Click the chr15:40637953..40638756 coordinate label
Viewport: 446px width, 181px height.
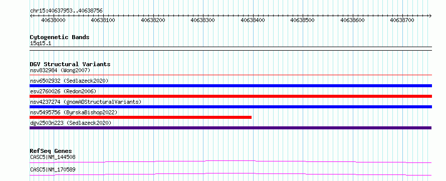click(66, 11)
